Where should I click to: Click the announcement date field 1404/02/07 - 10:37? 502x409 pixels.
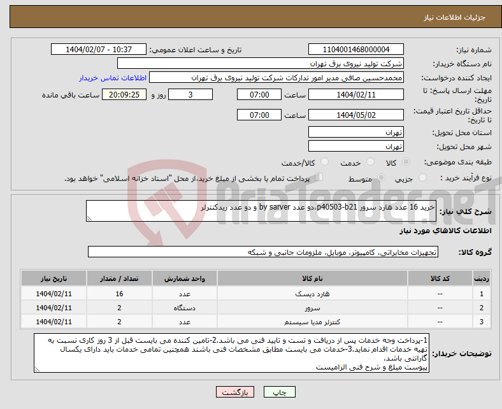(x=99, y=49)
